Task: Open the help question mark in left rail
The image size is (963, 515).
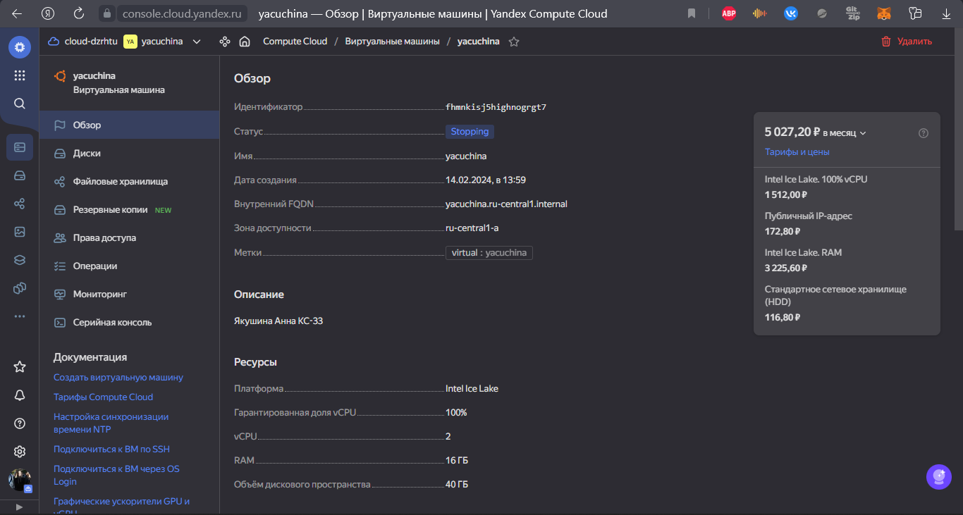Action: (20, 423)
